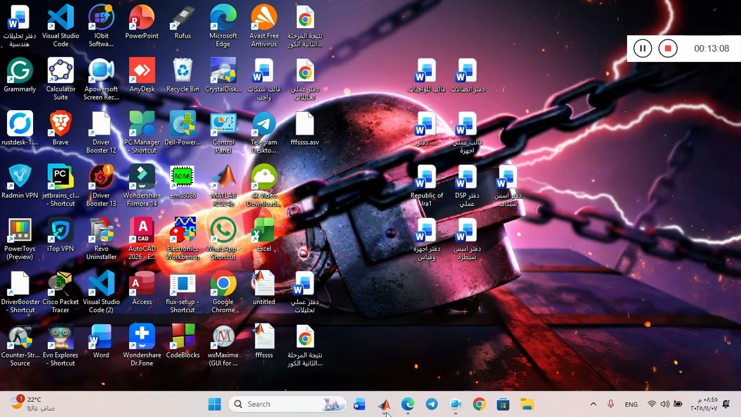This screenshot has width=741, height=417.
Task: Pause the screen recording
Action: coord(643,49)
